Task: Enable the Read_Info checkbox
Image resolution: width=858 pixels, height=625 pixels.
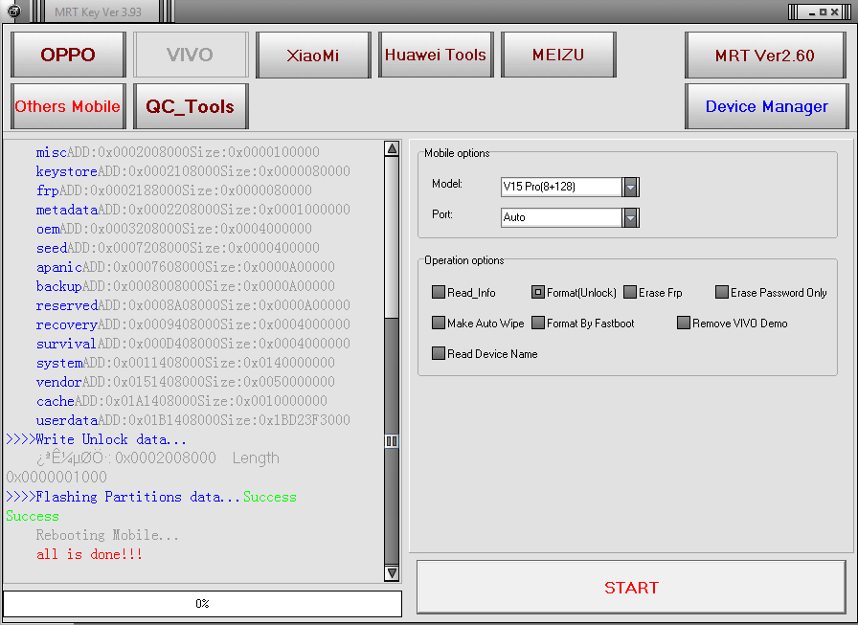Action: point(439,292)
